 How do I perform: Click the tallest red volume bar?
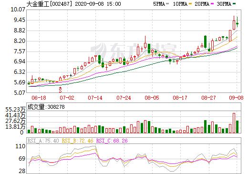tap(234, 123)
